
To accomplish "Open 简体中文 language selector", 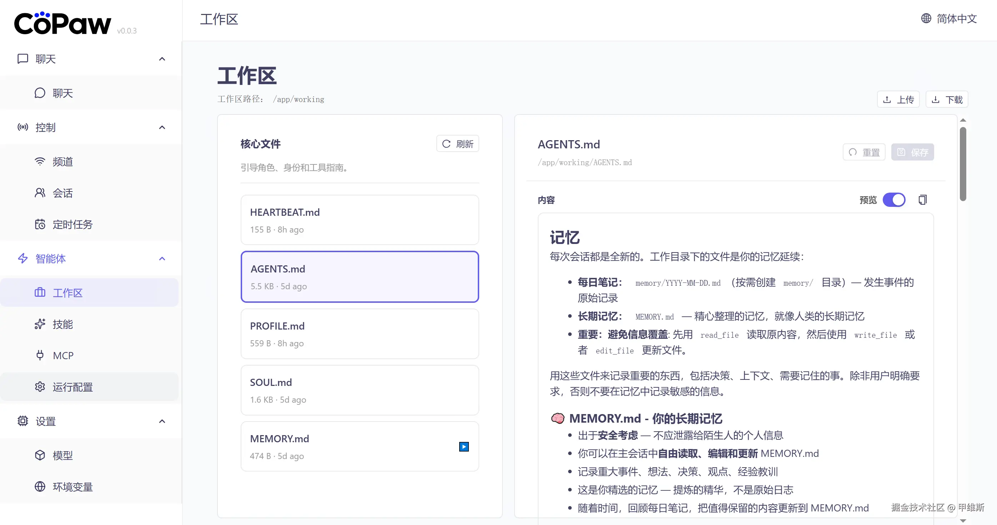I will (949, 19).
